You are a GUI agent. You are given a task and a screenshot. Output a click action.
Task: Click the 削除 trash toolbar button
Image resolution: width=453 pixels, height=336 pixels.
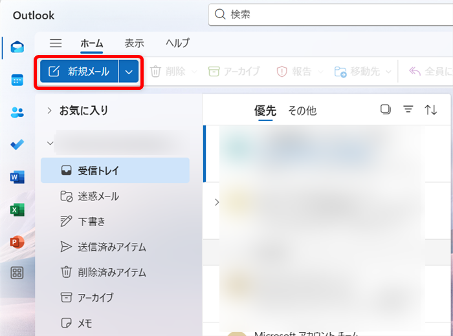pos(168,71)
